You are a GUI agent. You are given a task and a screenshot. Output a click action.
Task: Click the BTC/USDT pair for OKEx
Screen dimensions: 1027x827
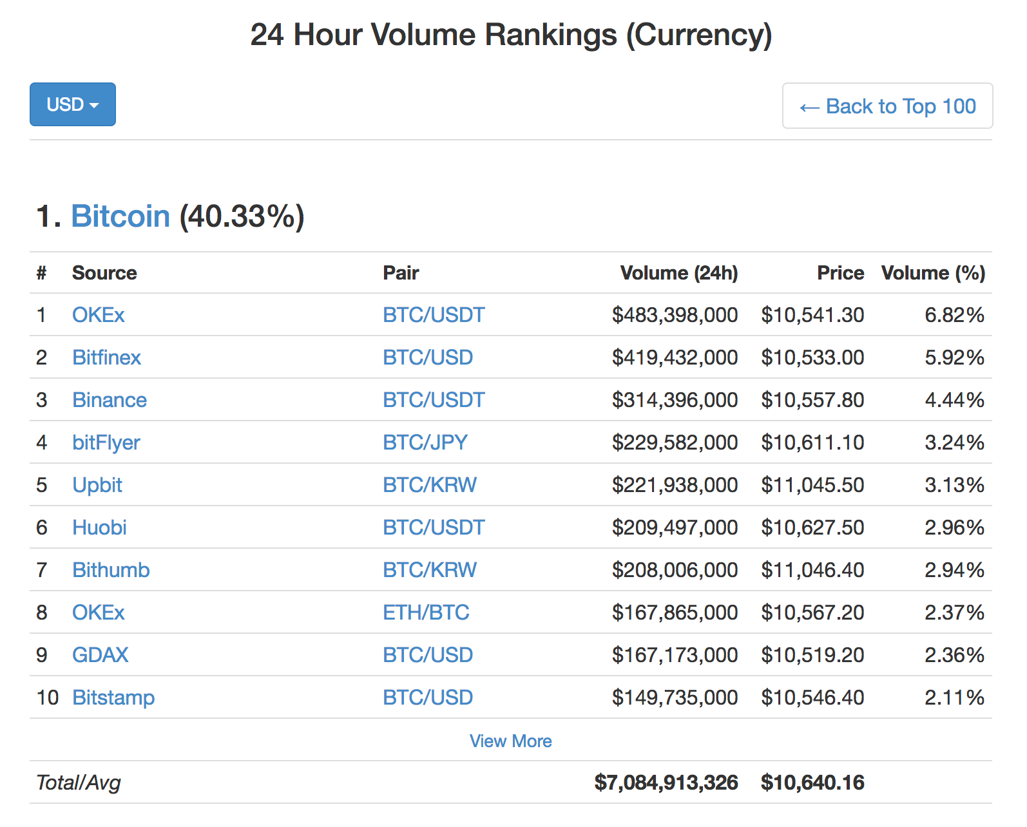[434, 315]
